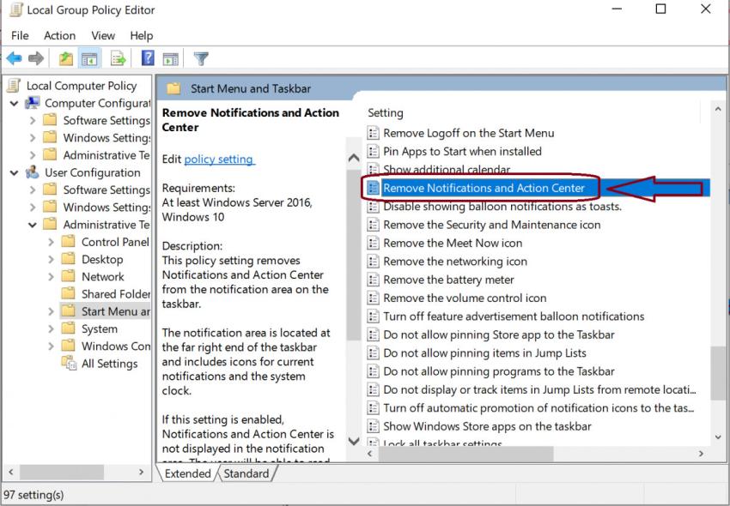Expand the Network tree node
Screen dimensions: 730x506
coord(51,277)
